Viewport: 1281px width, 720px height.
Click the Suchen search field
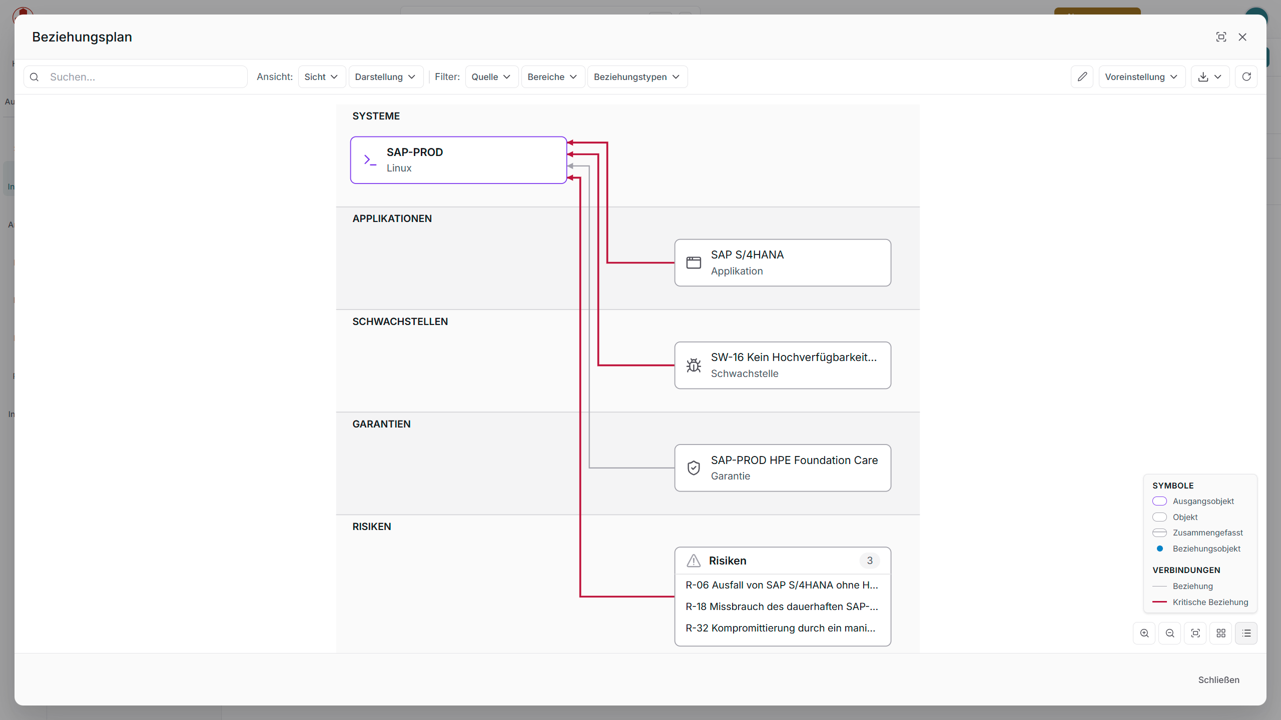(136, 76)
